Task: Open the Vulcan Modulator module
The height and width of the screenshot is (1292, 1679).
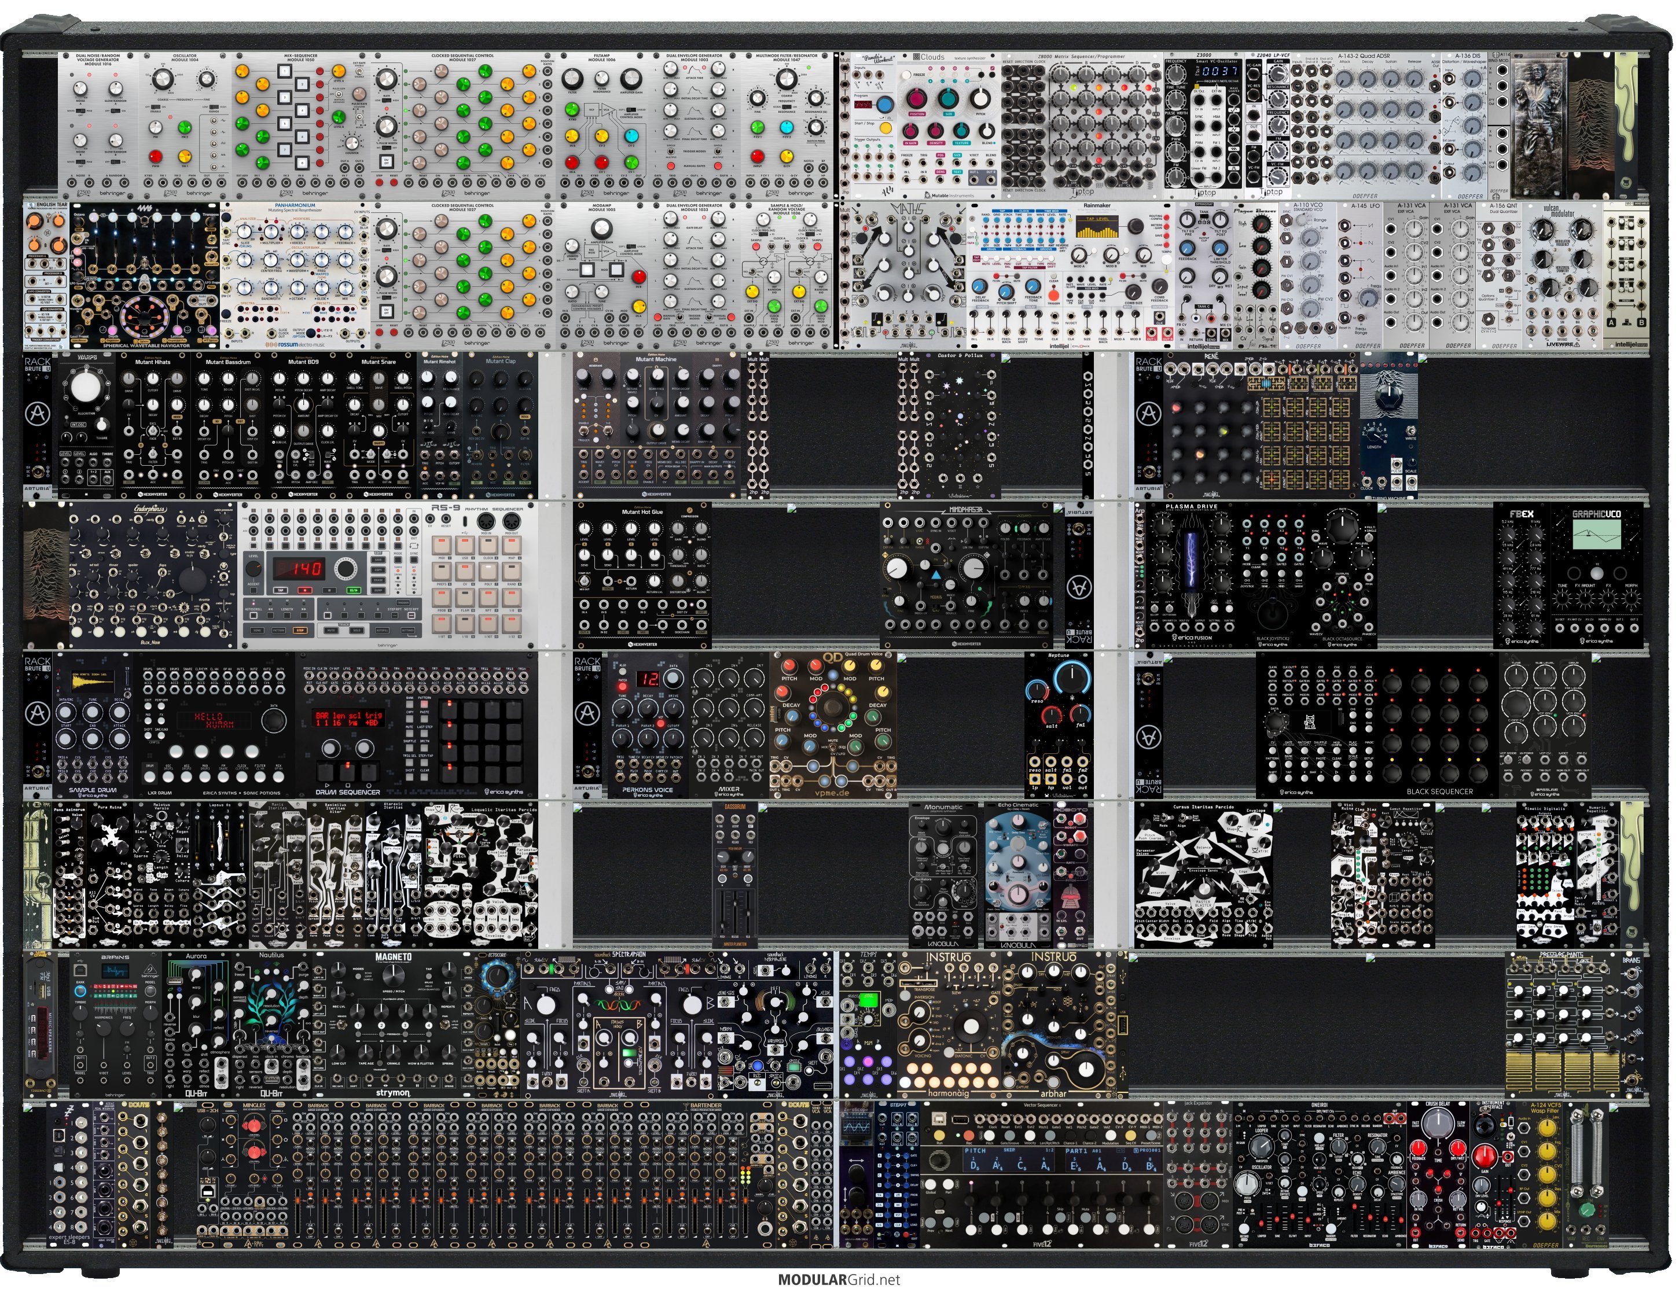Action: tap(1564, 275)
